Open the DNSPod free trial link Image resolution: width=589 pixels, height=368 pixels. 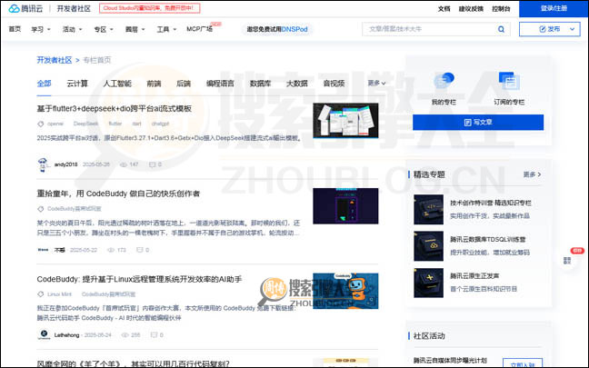pyautogui.click(x=277, y=29)
